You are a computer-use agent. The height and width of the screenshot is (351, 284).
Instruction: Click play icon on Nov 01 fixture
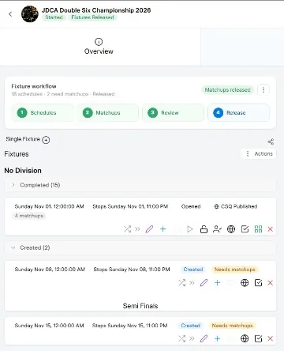(x=190, y=229)
